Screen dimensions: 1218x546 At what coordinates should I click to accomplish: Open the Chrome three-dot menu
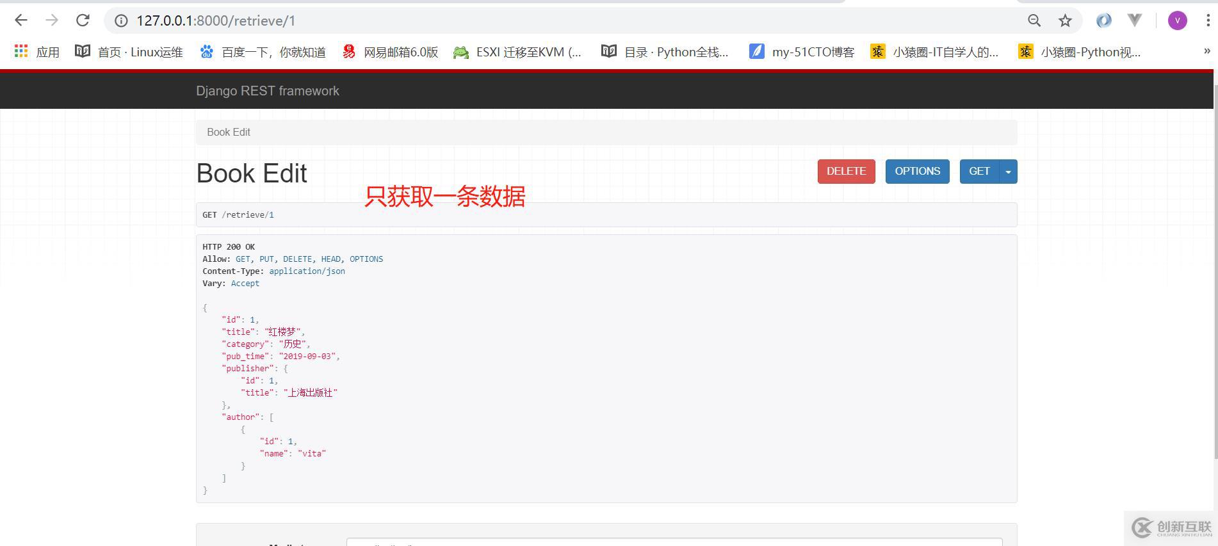tap(1208, 20)
